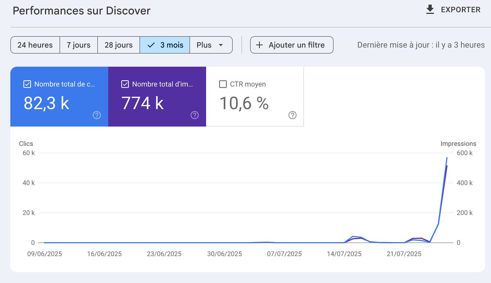Select the 3 mois date range

click(165, 45)
